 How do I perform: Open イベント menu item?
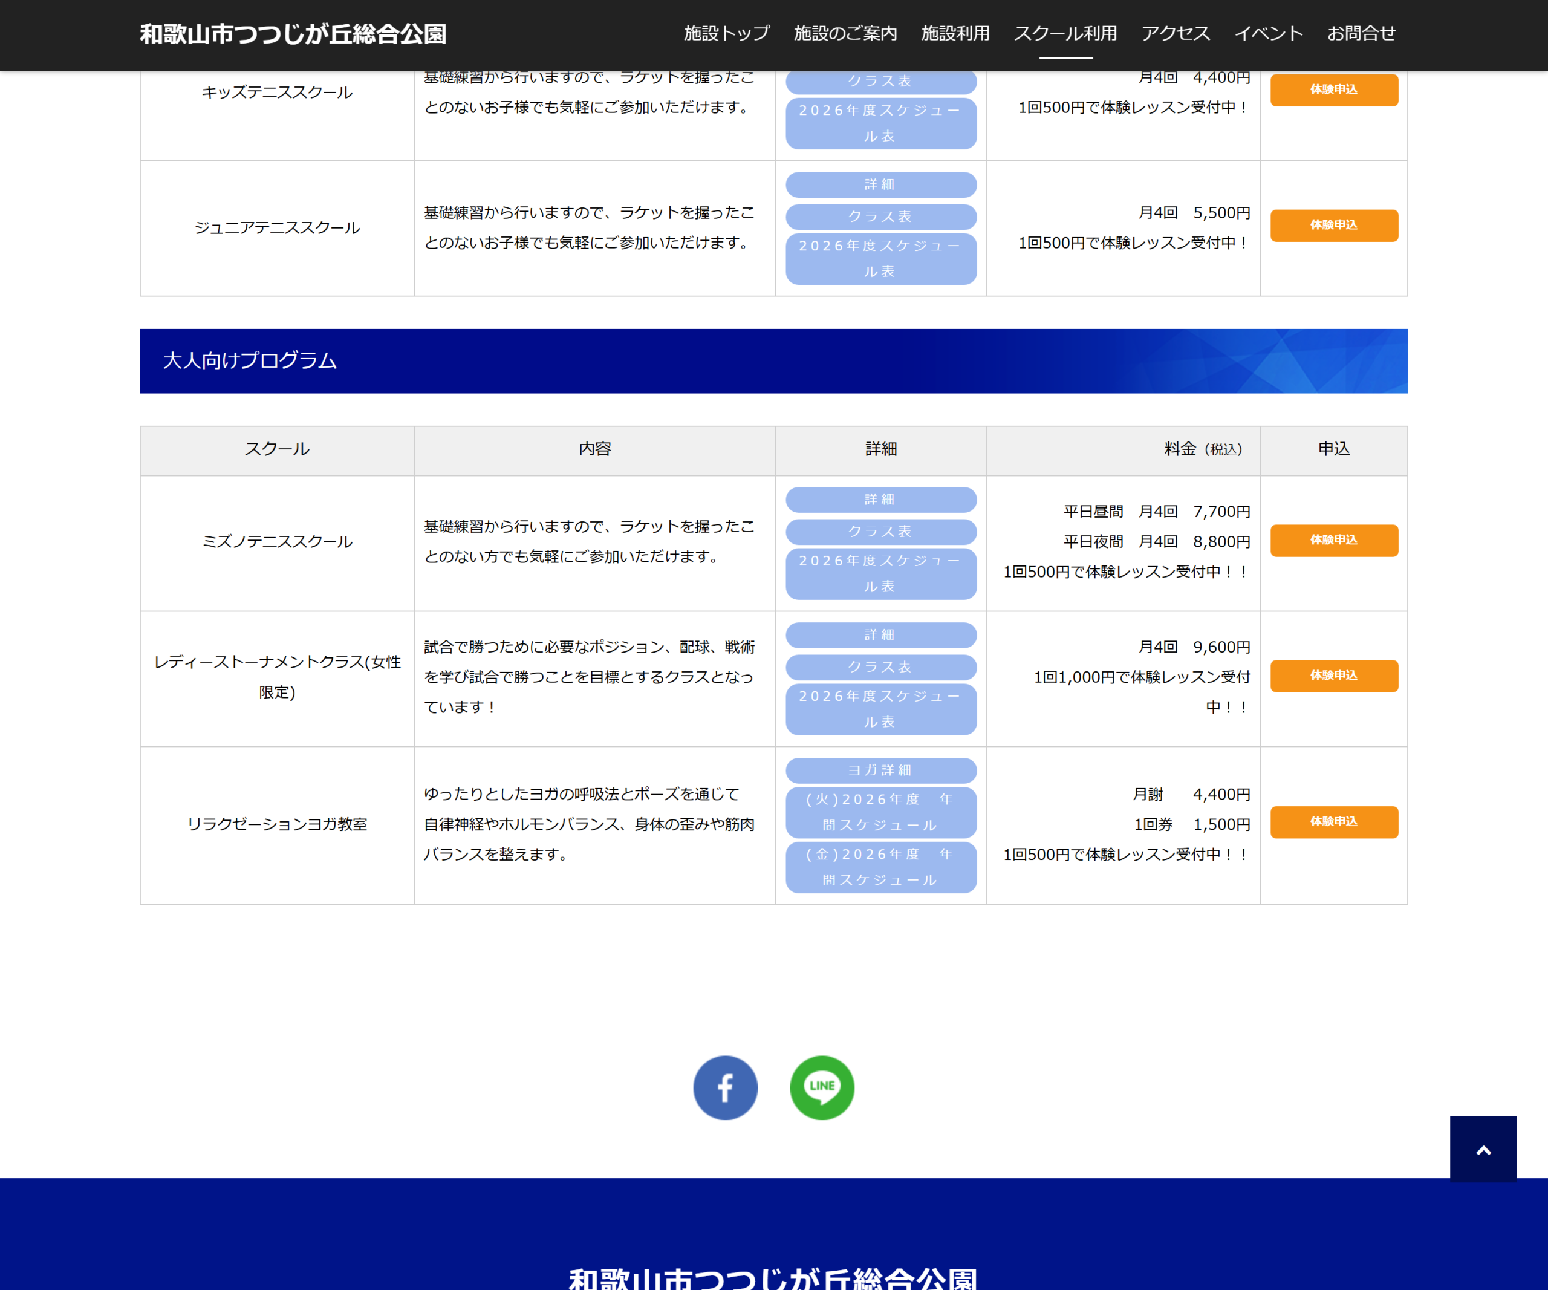tap(1269, 34)
